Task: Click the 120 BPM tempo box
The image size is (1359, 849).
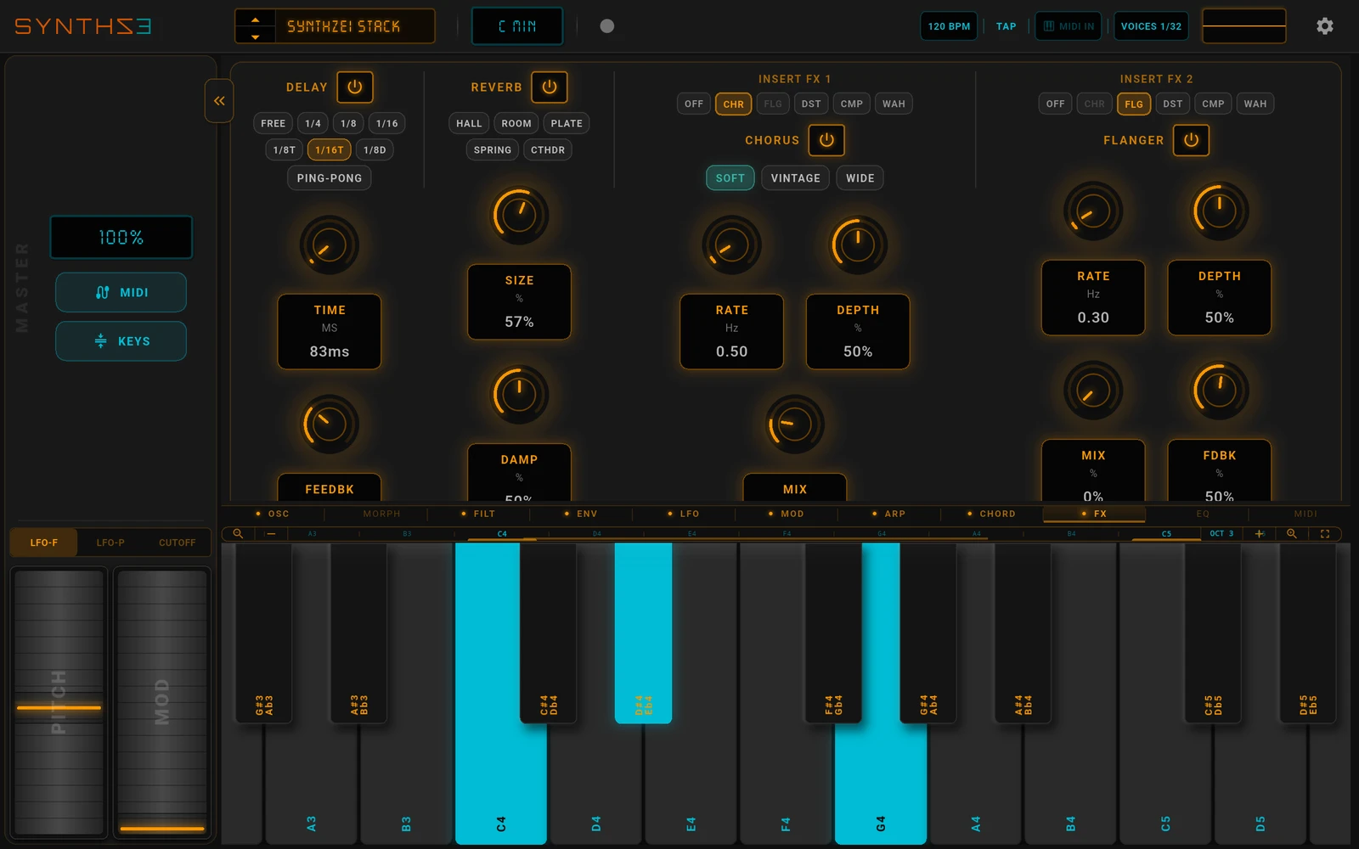Action: tap(949, 26)
